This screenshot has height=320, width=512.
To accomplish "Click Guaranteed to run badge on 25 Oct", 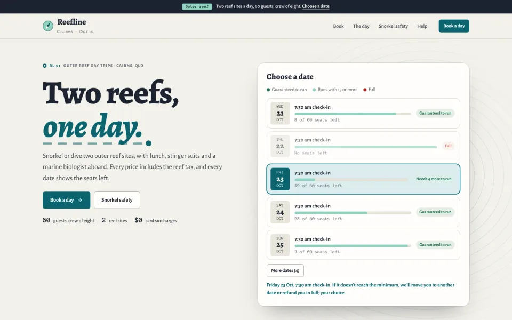I will [435, 245].
